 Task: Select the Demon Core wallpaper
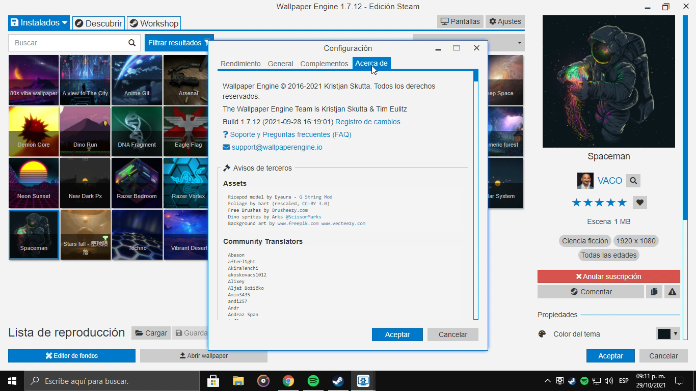(34, 131)
